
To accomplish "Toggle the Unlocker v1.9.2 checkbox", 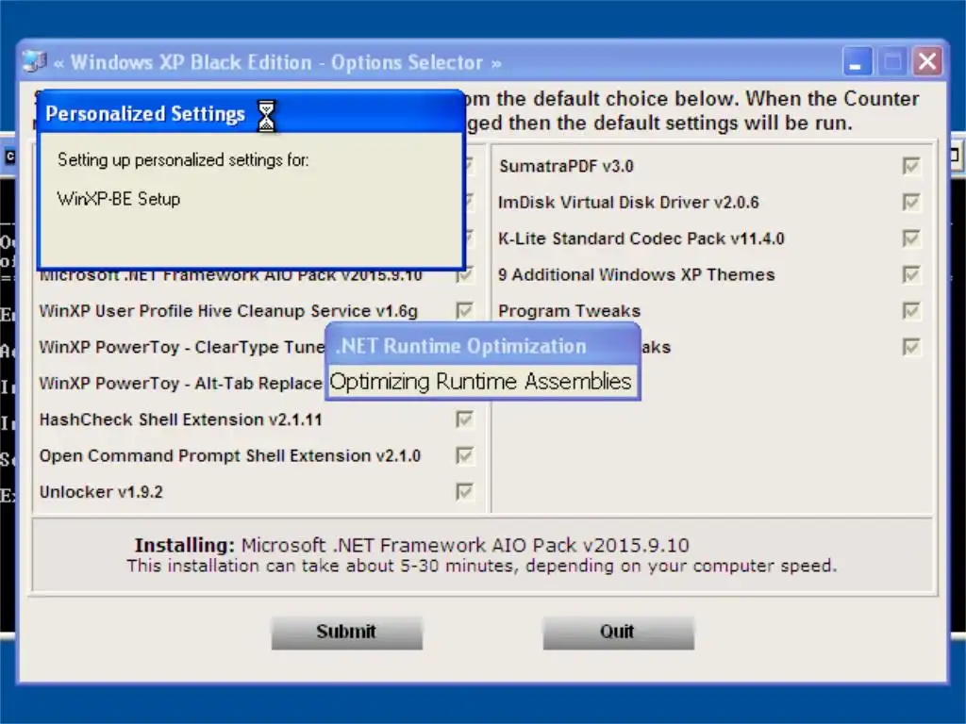I will (464, 492).
